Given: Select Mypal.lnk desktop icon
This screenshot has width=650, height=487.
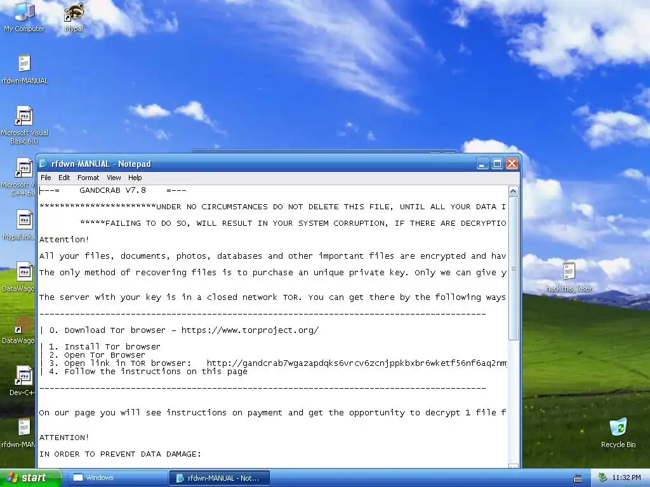Looking at the screenshot, I should point(18,225).
